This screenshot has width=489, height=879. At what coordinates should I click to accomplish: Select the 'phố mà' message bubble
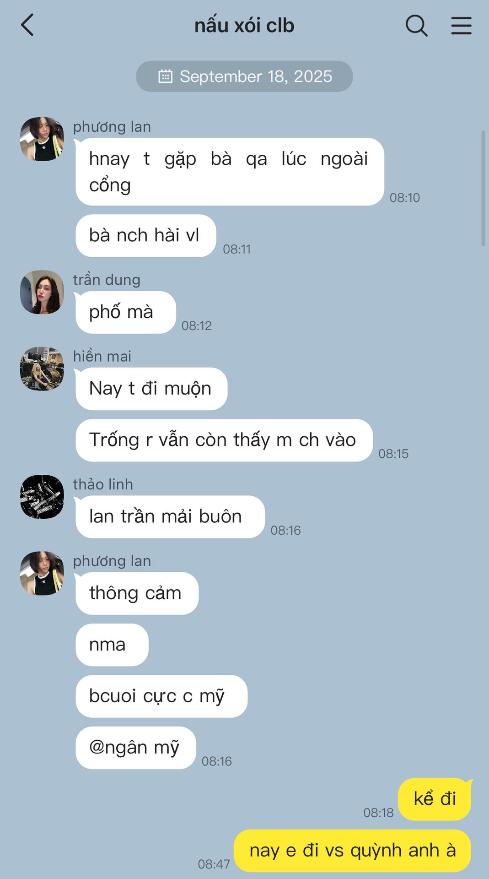point(125,312)
